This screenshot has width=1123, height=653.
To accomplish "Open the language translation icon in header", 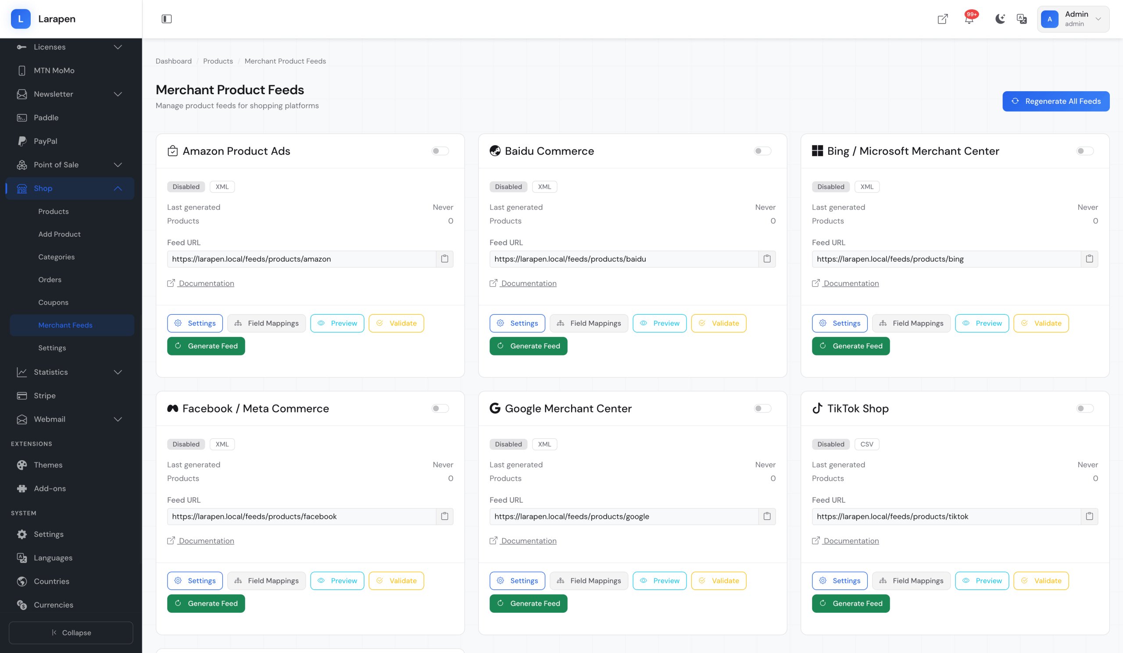I will [x=1021, y=19].
